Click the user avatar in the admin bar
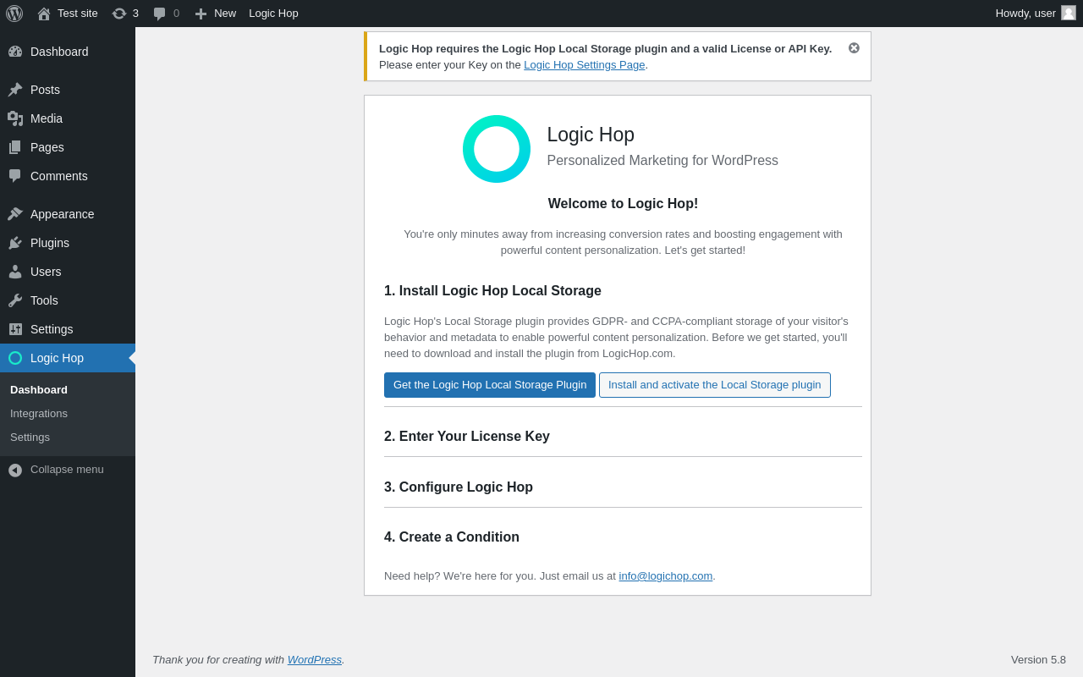The height and width of the screenshot is (677, 1083). (x=1069, y=13)
